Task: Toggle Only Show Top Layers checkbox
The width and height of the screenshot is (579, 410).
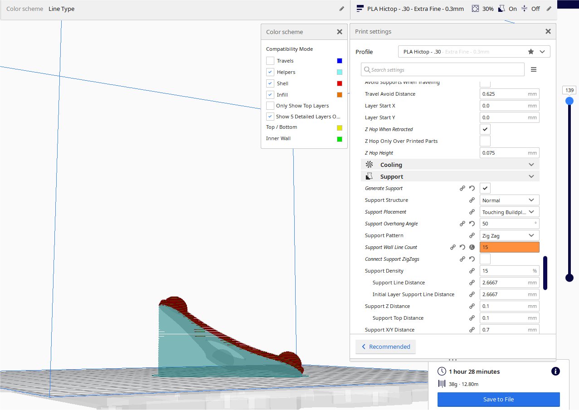Action: (x=270, y=106)
